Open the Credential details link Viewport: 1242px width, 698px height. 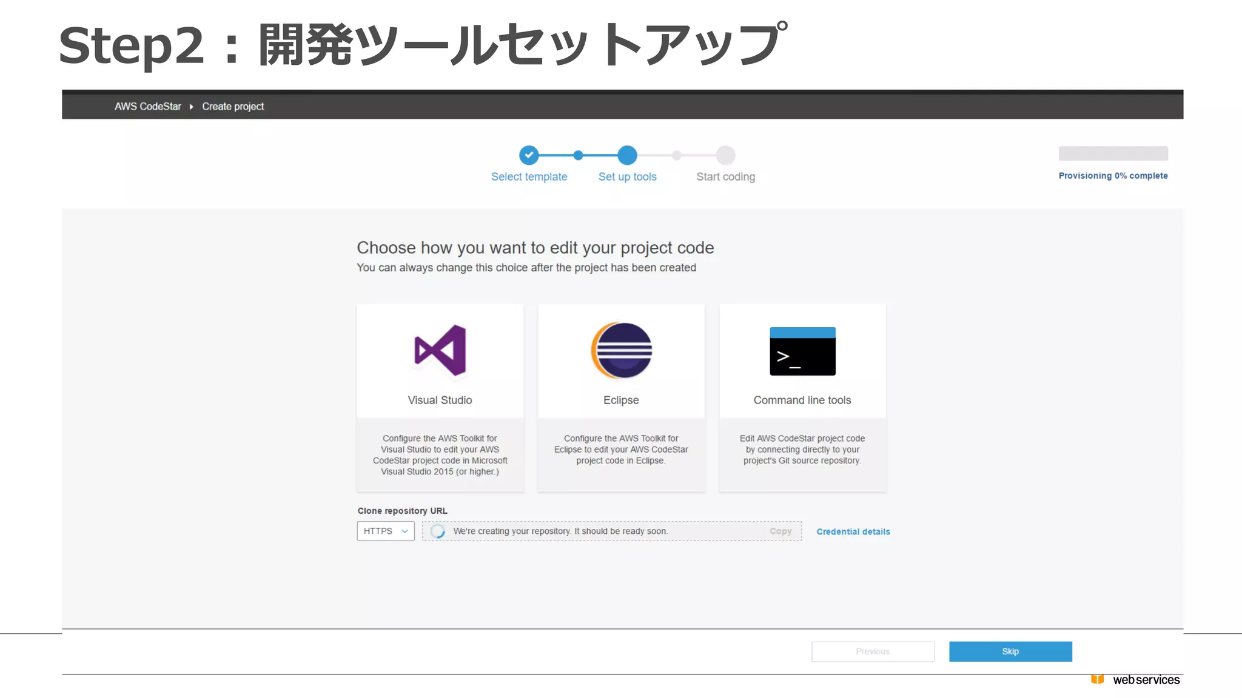click(853, 531)
